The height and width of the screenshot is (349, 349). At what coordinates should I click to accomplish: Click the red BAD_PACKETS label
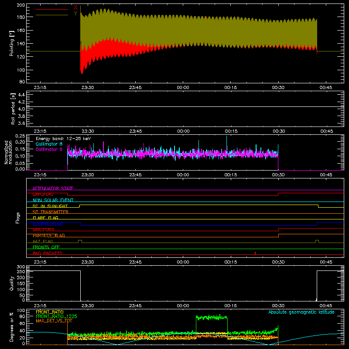pos(48,253)
